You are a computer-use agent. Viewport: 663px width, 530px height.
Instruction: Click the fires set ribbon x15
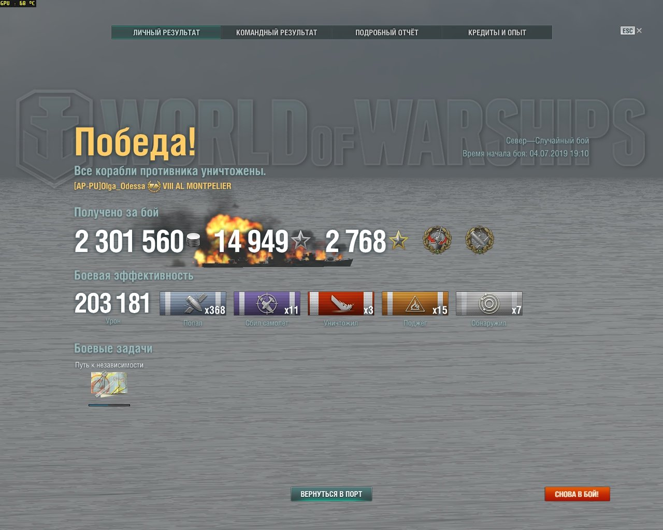click(x=415, y=304)
